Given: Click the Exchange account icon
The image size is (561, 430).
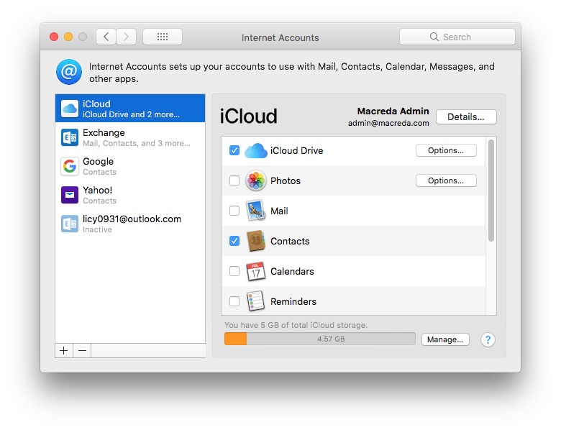Looking at the screenshot, I should point(70,137).
